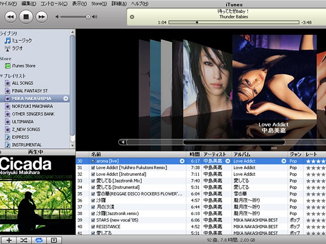
Task: Toggle repeat playback button
Action: 39,240
